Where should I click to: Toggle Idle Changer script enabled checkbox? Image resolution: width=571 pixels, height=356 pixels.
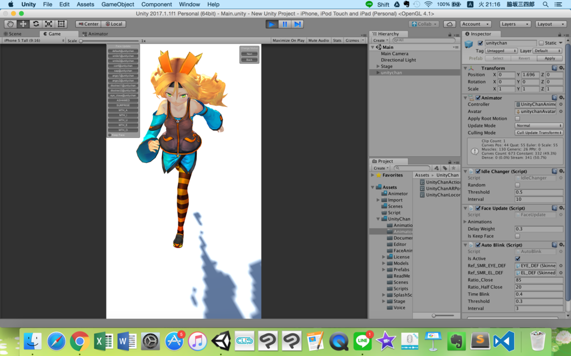click(478, 171)
